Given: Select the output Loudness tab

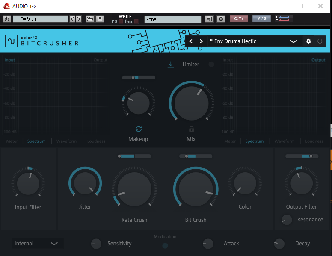Looking at the screenshot, I should [x=314, y=141].
